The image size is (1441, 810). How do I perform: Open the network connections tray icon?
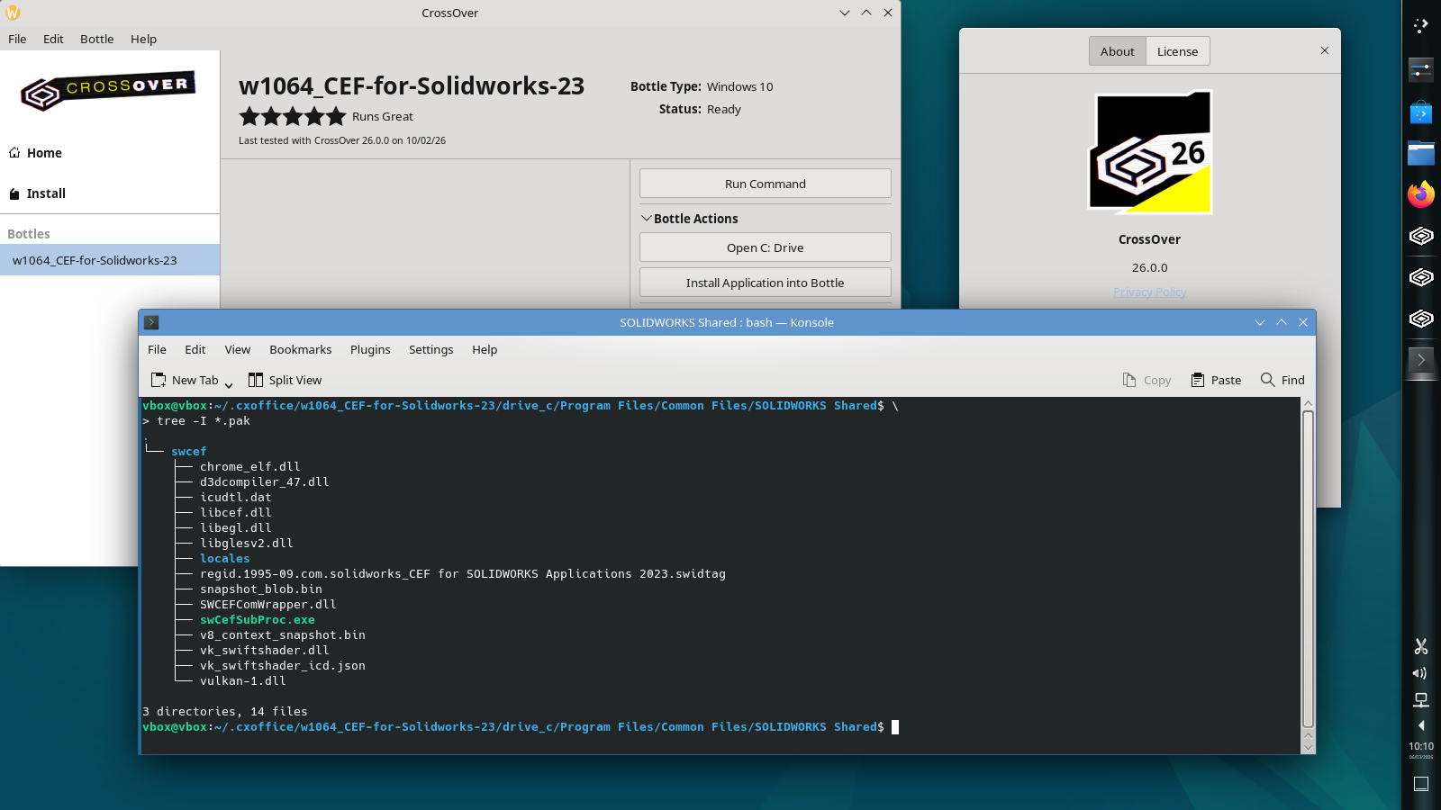pos(1421,699)
